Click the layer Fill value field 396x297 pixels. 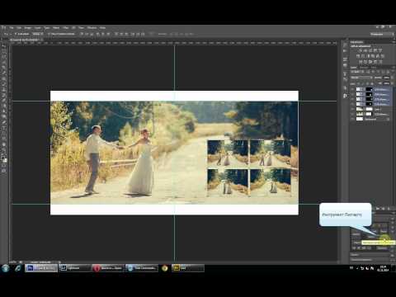click(x=387, y=83)
